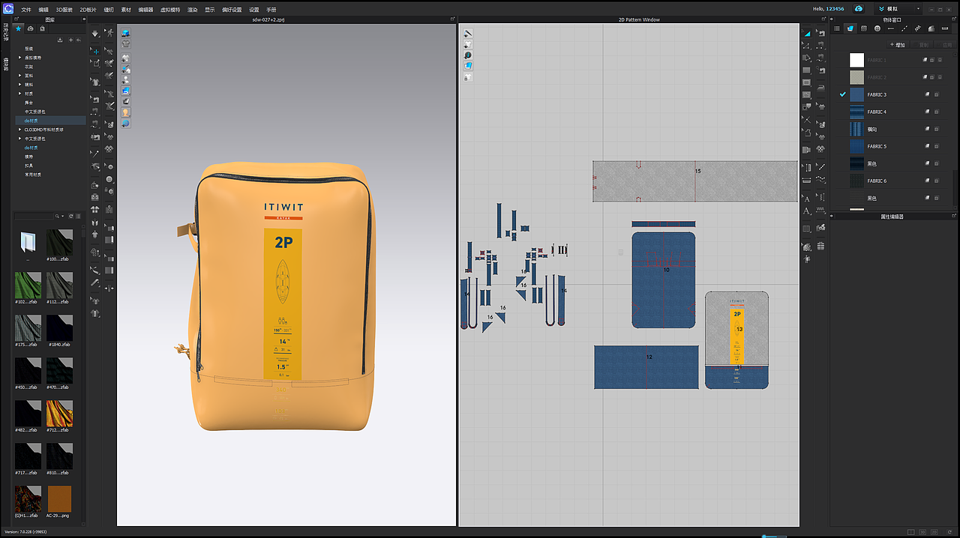The image size is (960, 538).
Task: Select the 3D select/move cross tool
Action: click(x=96, y=51)
